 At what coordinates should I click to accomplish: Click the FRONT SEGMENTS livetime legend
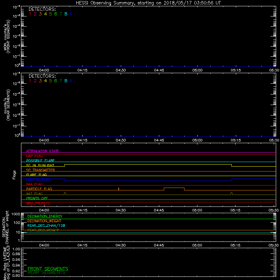[48, 269]
